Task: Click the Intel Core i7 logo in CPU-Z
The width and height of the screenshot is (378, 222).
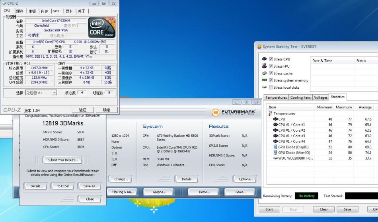Action: pos(102,27)
